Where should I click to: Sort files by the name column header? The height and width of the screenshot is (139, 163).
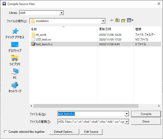(63, 29)
